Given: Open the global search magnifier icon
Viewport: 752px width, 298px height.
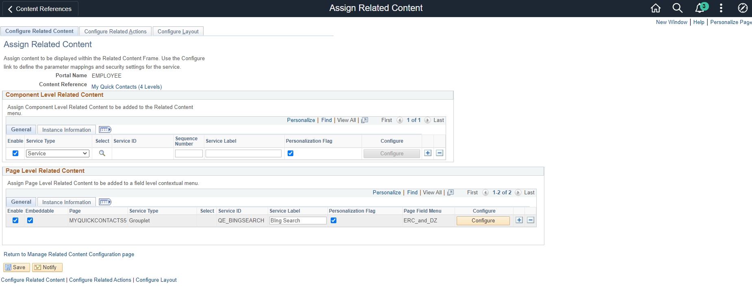Looking at the screenshot, I should click(x=677, y=8).
